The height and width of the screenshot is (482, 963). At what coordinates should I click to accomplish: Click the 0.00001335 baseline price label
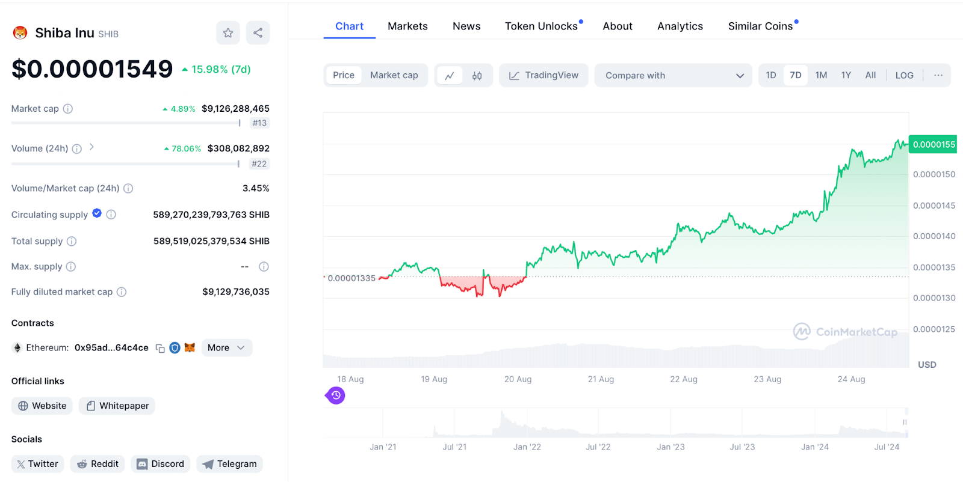[351, 278]
